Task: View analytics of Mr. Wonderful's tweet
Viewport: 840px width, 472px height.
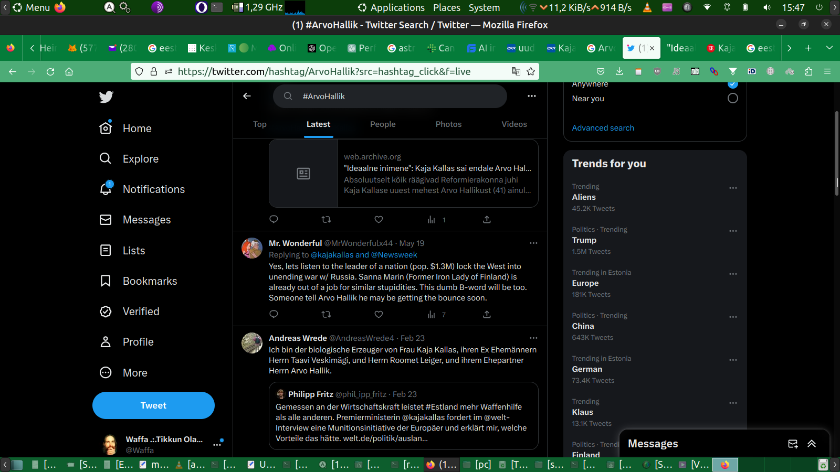Action: click(x=436, y=314)
